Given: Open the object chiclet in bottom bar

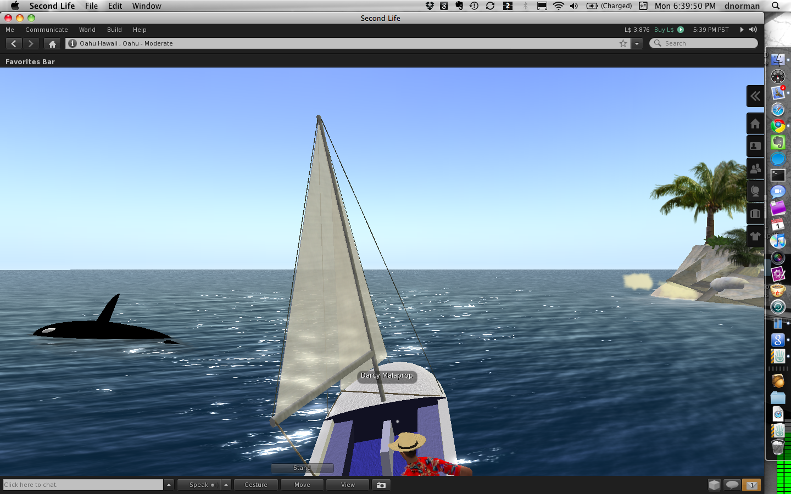Looking at the screenshot, I should (714, 485).
